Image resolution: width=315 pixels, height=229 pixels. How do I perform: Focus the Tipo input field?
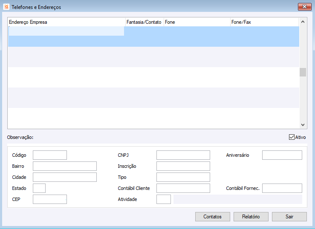pyautogui.click(x=183, y=177)
